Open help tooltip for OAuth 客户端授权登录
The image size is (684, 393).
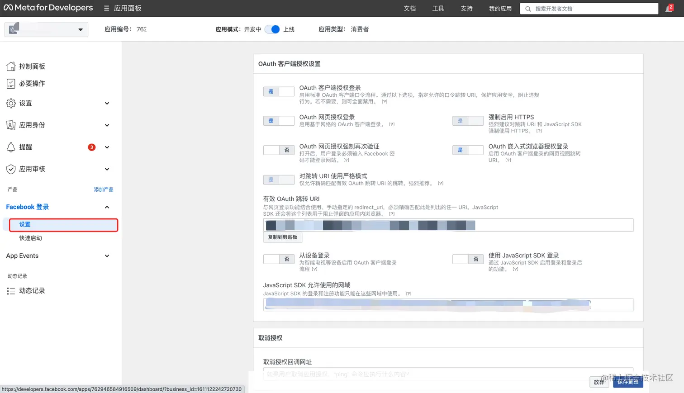tap(384, 102)
